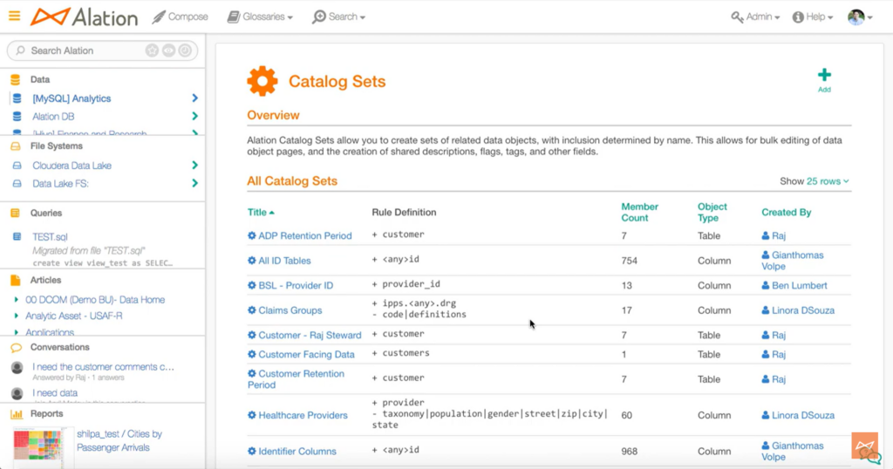Open the customer comments conversation
893x469 pixels.
pos(103,367)
